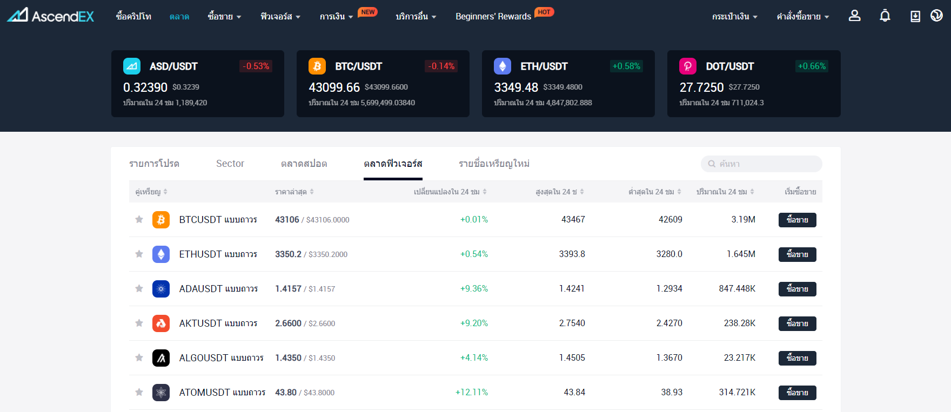Sort by ราคาล่าสุด column
This screenshot has height=412, width=951.
tap(294, 192)
